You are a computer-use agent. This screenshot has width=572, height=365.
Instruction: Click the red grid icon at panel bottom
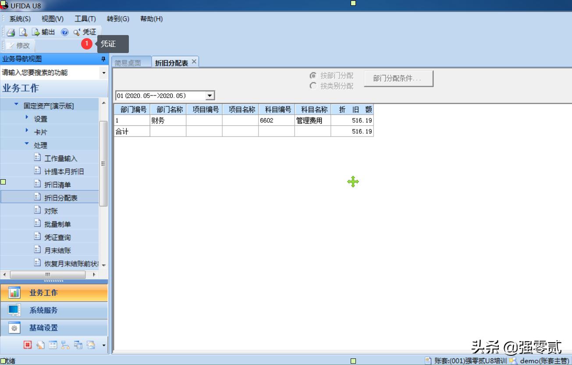[28, 345]
